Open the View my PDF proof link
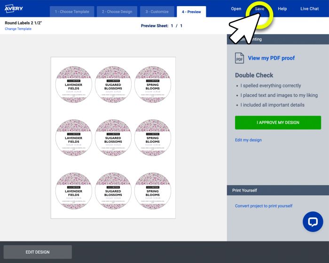 click(x=271, y=58)
